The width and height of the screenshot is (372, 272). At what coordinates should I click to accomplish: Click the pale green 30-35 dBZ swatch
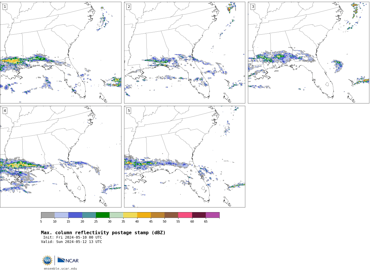click(116, 215)
